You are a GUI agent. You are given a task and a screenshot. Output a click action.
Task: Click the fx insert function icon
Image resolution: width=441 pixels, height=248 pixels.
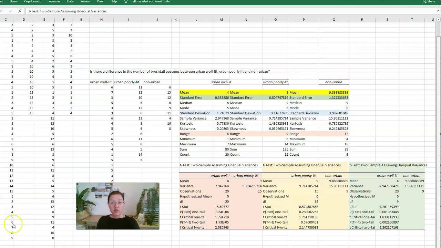(x=20, y=11)
